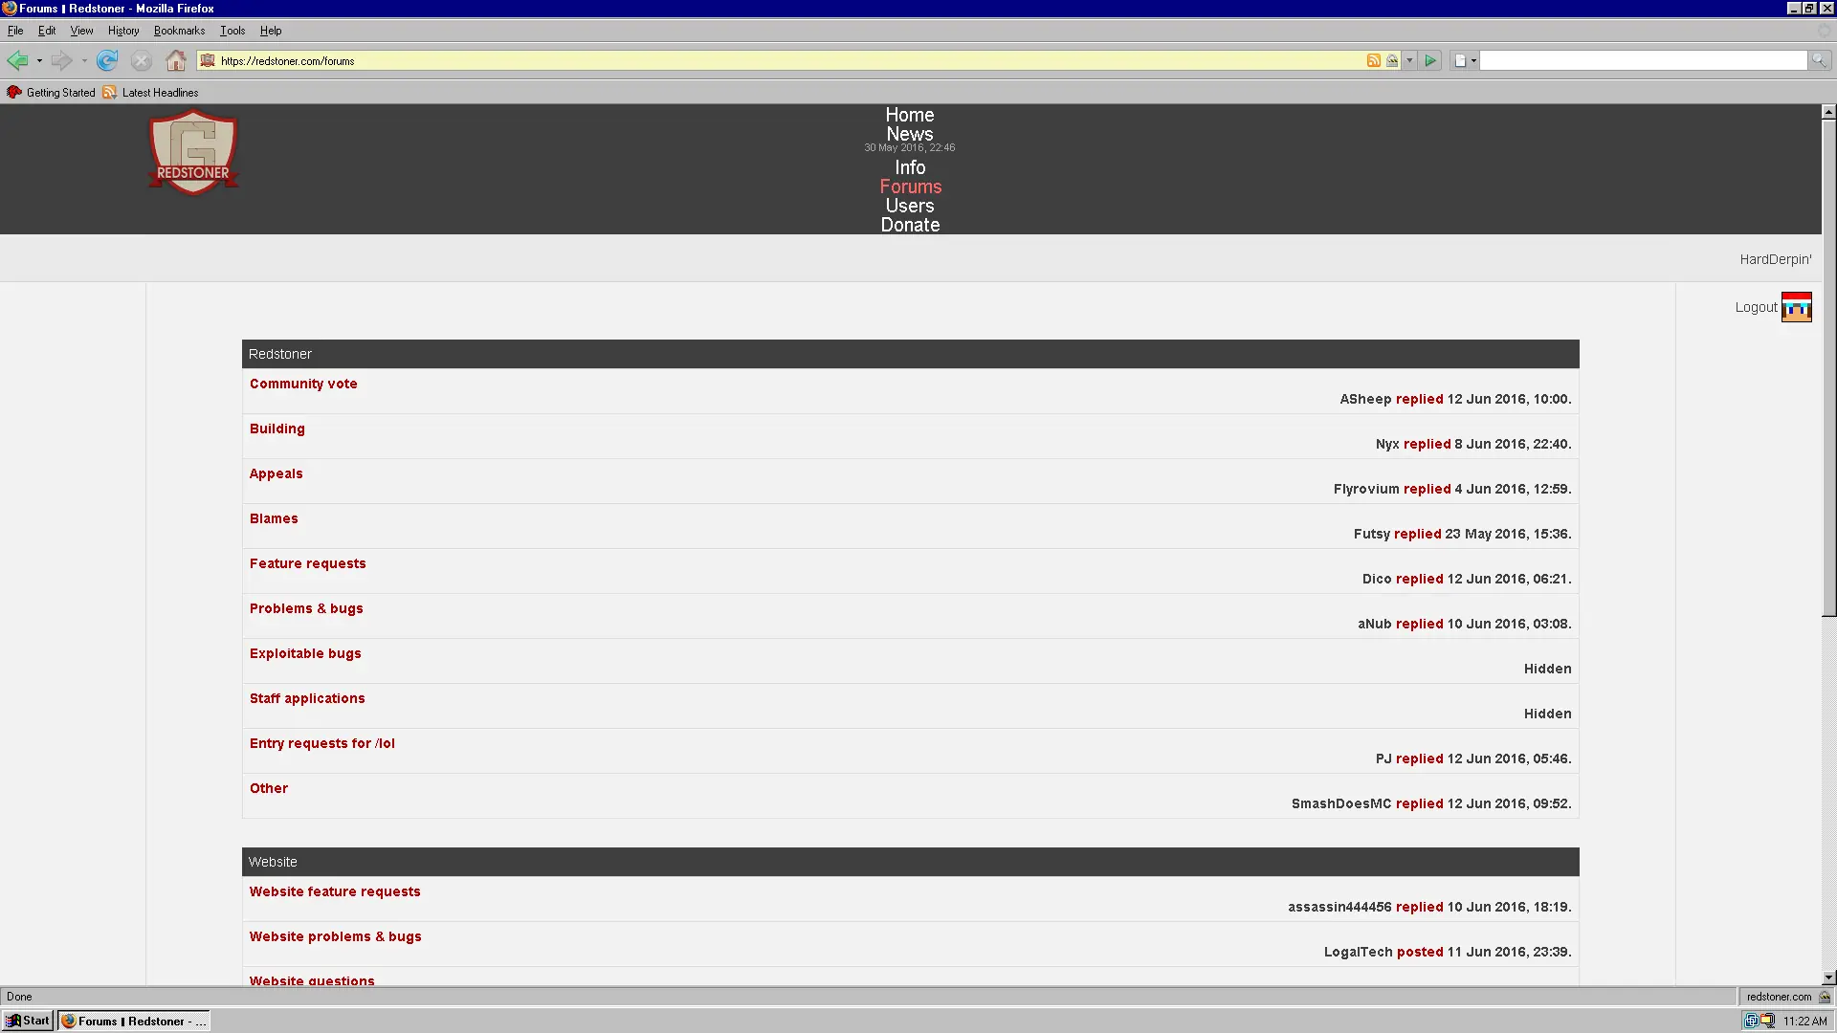Click the search magnifier icon
Image resolution: width=1837 pixels, height=1033 pixels.
1819,60
